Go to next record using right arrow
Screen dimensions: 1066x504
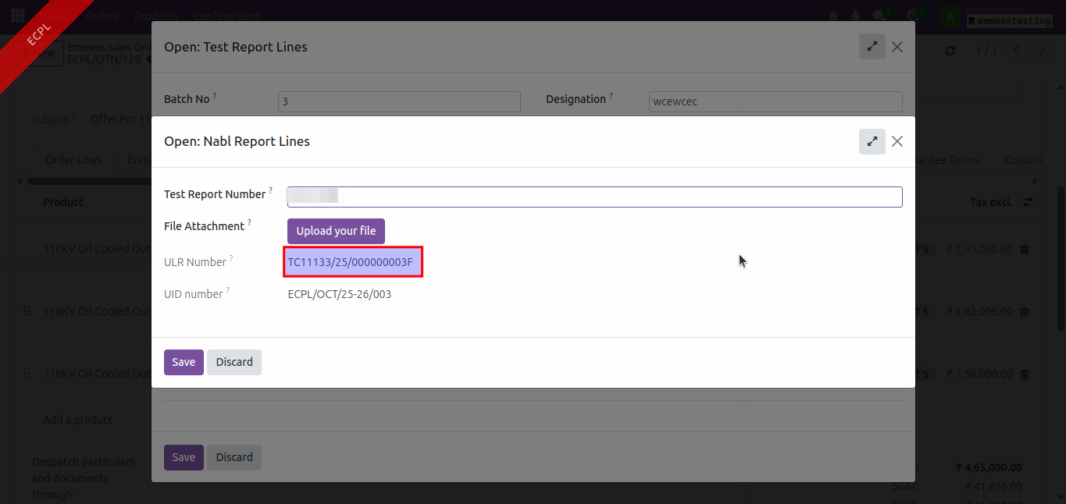[x=1041, y=51]
